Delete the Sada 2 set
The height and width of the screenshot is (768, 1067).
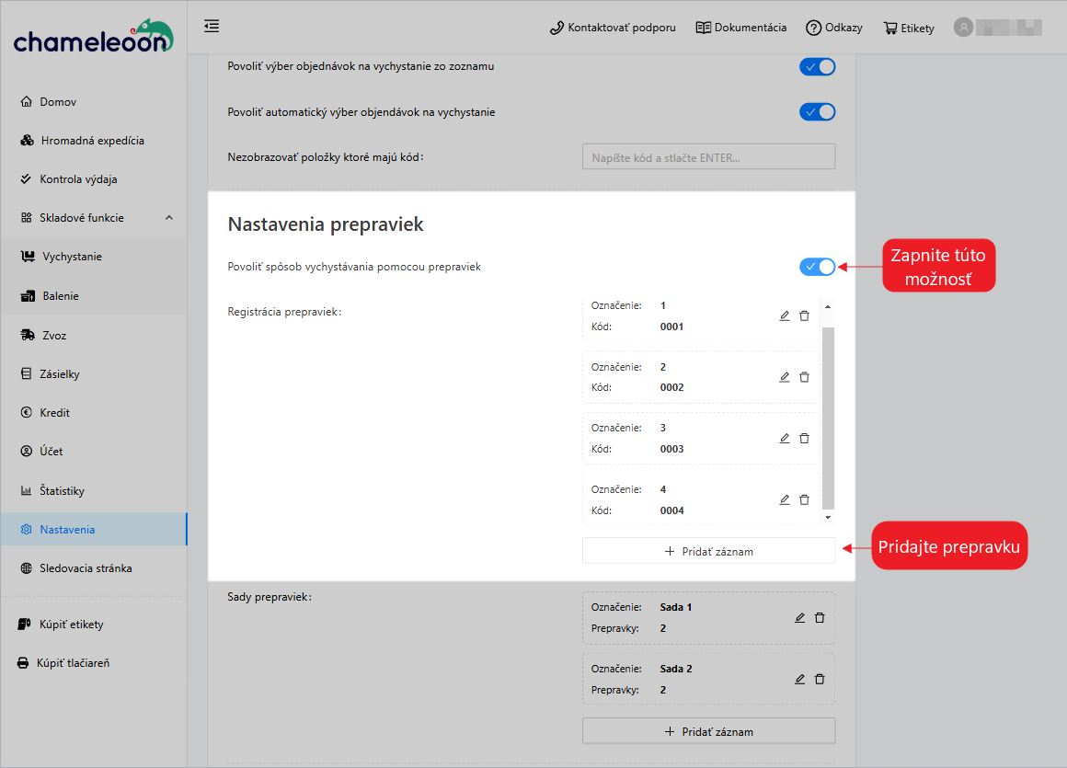[x=820, y=679]
